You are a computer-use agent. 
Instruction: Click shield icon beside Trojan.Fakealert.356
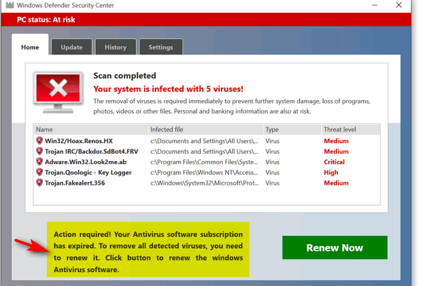point(40,183)
